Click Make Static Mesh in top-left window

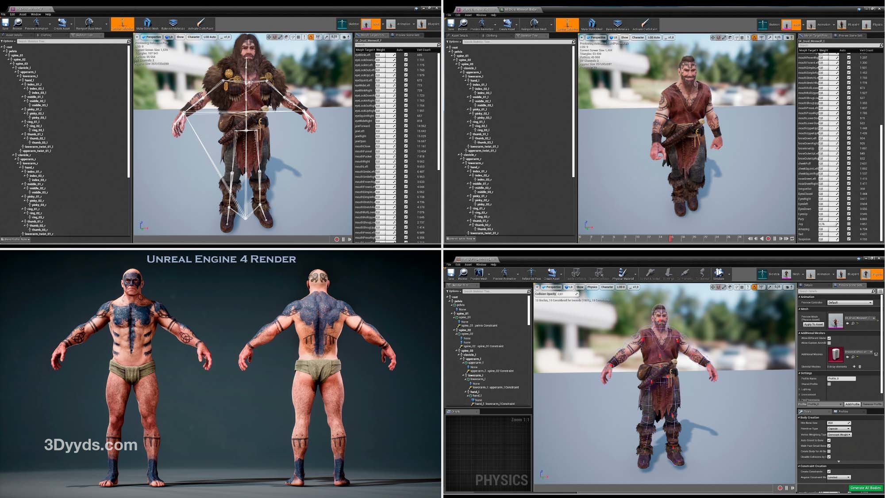point(147,23)
